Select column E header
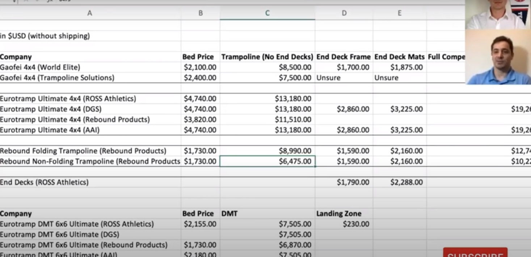 pyautogui.click(x=400, y=13)
